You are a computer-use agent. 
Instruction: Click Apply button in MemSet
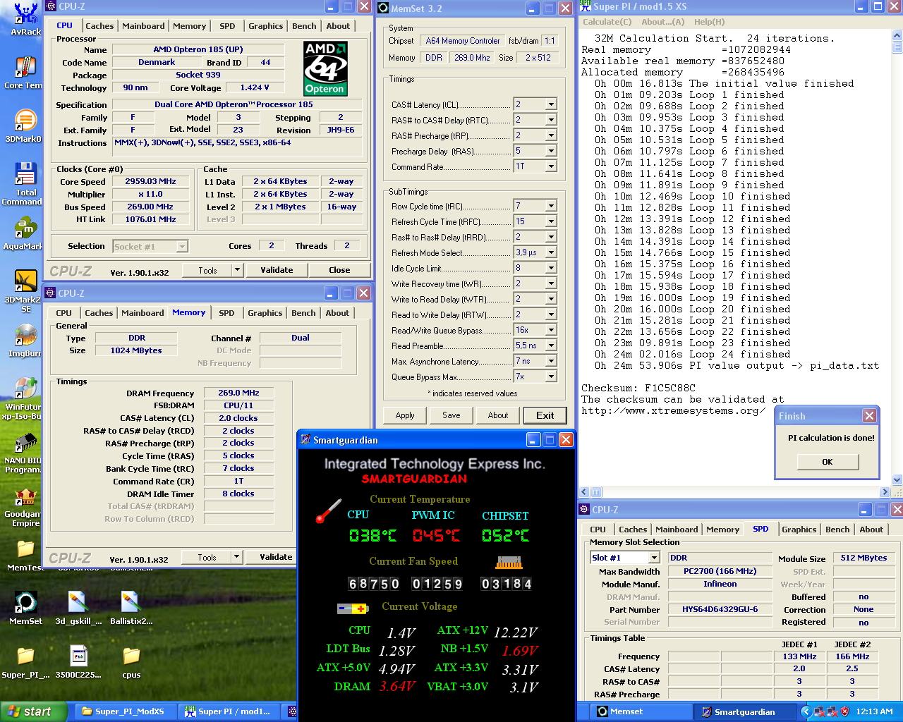click(x=405, y=415)
